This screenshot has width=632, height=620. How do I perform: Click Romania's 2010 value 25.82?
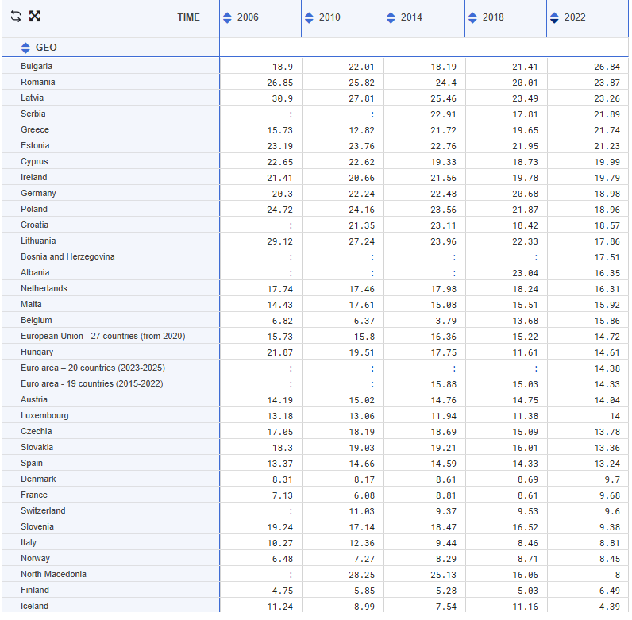pos(361,83)
